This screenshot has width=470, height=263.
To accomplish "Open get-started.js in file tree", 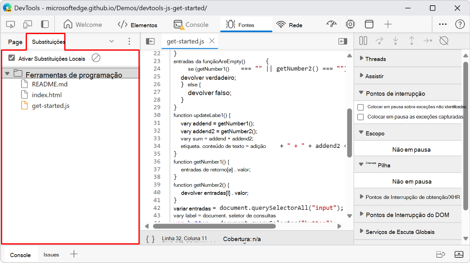I will (50, 106).
